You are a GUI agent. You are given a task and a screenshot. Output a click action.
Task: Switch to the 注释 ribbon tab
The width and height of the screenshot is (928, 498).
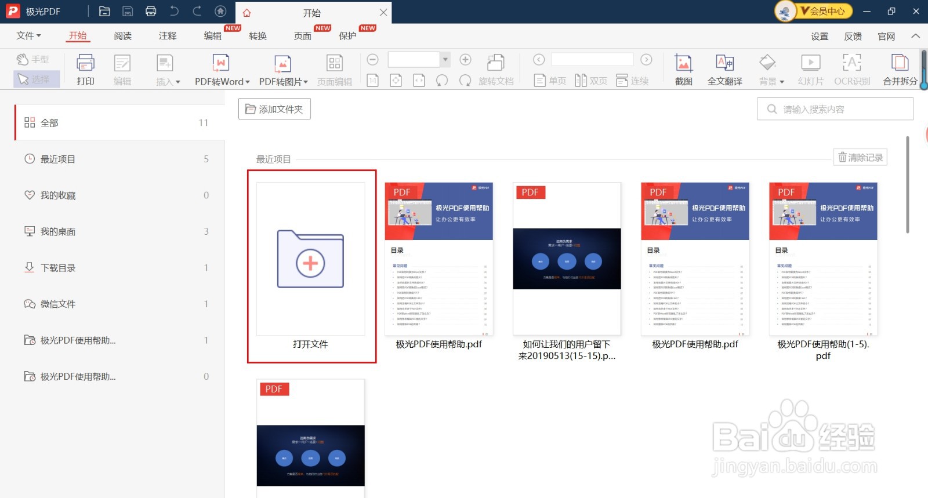click(x=168, y=36)
